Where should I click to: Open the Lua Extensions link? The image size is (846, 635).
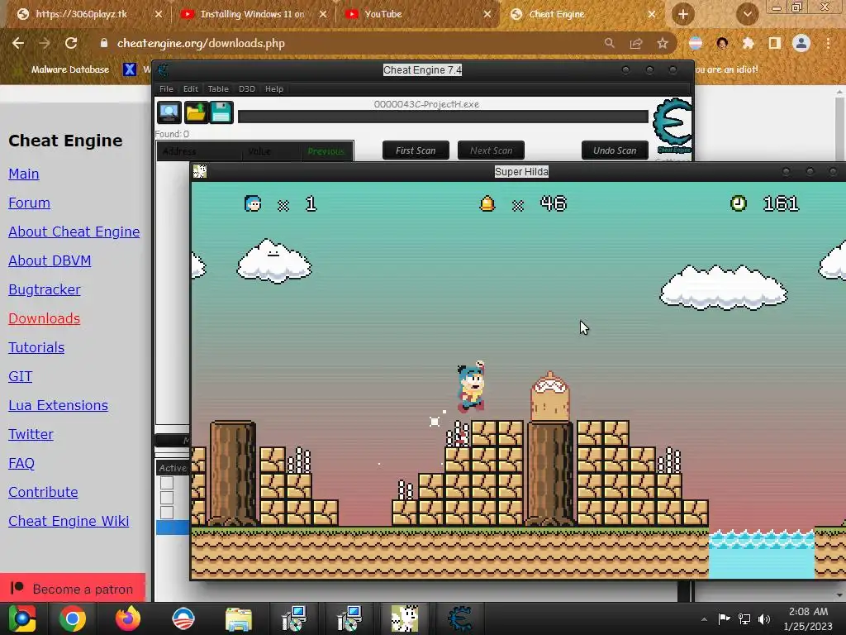click(x=59, y=405)
